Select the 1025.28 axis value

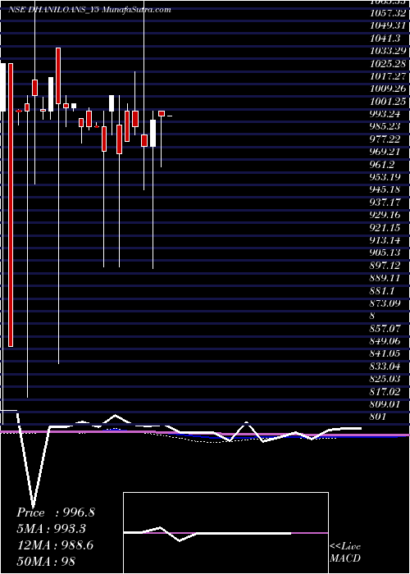tap(388, 63)
